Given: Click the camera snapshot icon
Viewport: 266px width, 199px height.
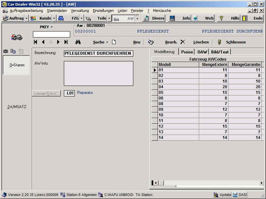Looking at the screenshot, I should (x=6, y=51).
